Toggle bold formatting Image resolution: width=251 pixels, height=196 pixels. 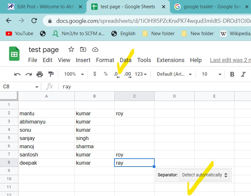point(232,74)
